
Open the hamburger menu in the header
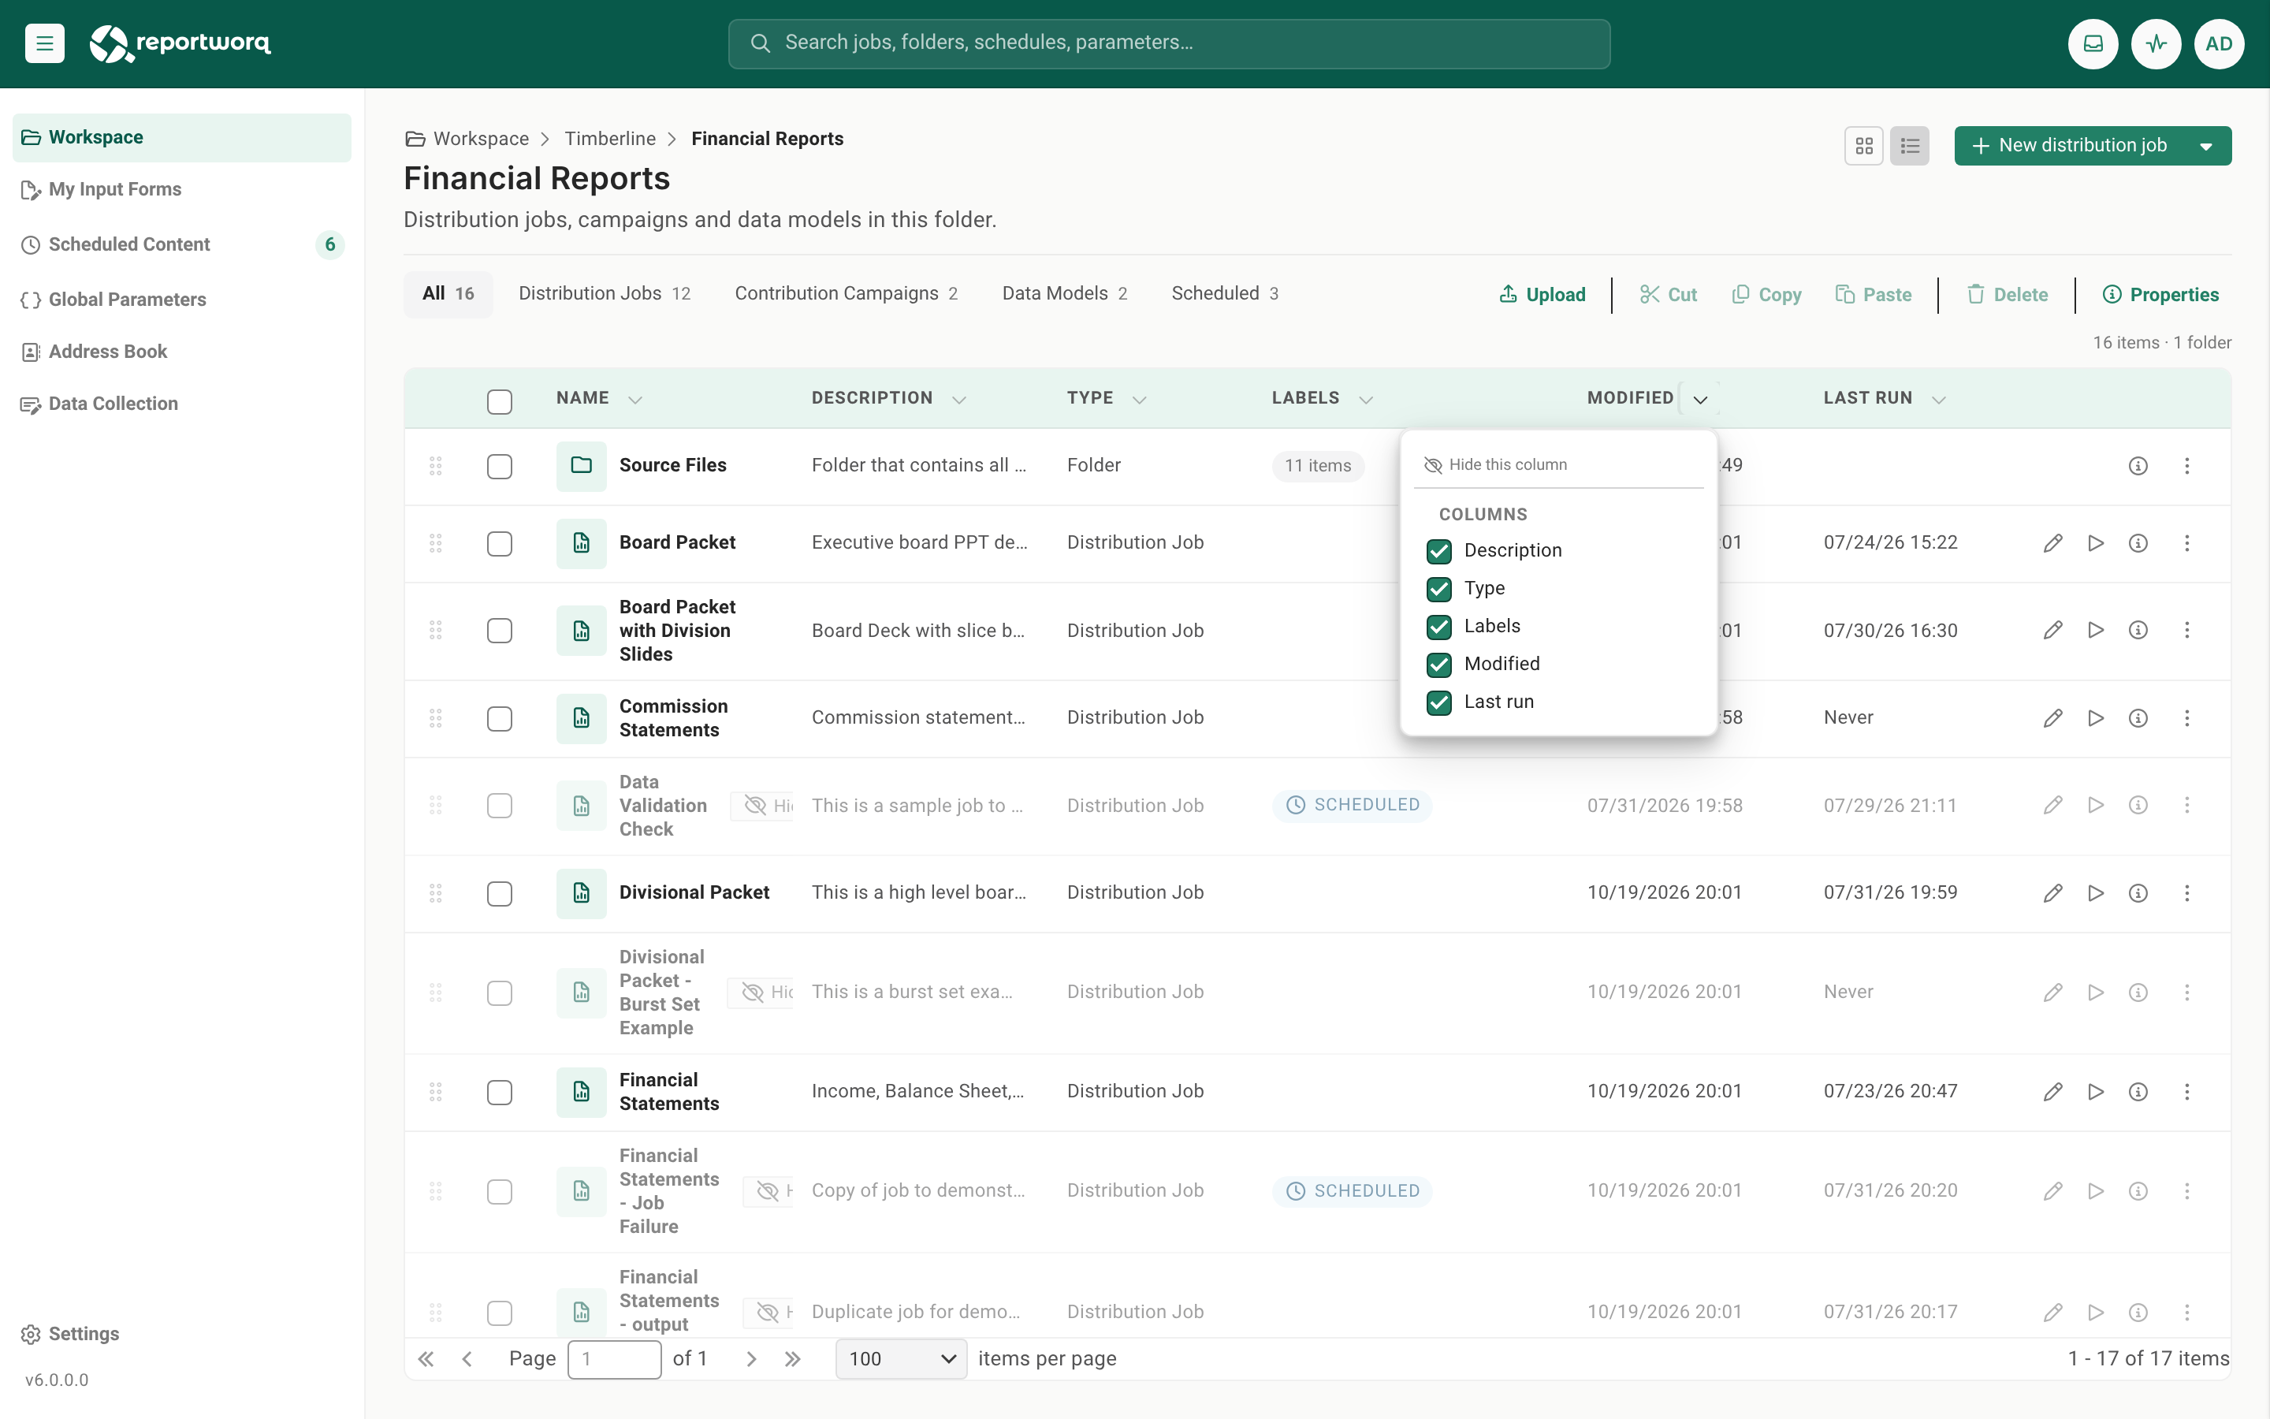click(44, 43)
